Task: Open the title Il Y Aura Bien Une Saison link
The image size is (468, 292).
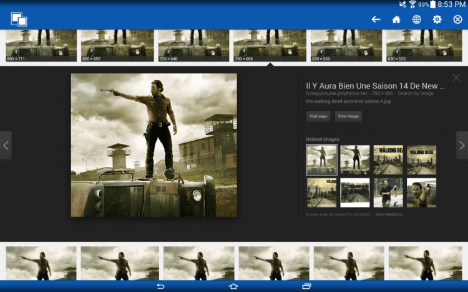Action: tap(375, 86)
